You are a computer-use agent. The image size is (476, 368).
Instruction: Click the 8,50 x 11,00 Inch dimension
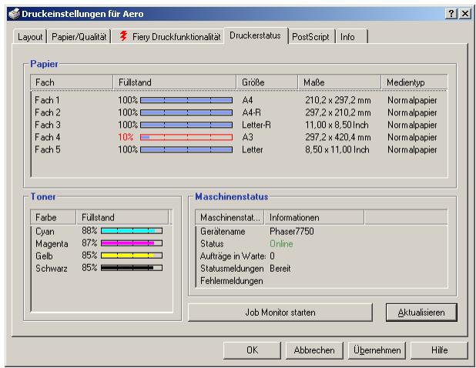[x=337, y=149]
